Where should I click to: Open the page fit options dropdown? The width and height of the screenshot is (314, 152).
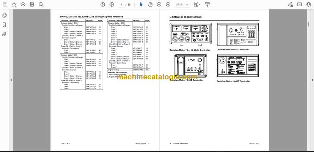point(197,5)
